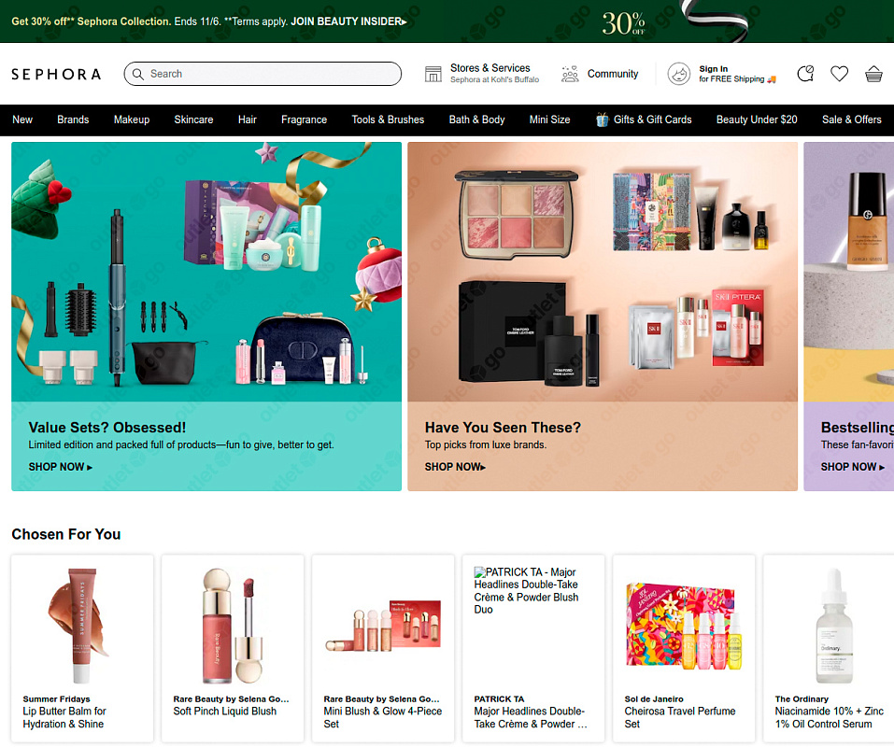Click Cheirosa Travel Perfume Set title
Screen dimensions: 894x747
click(x=680, y=717)
